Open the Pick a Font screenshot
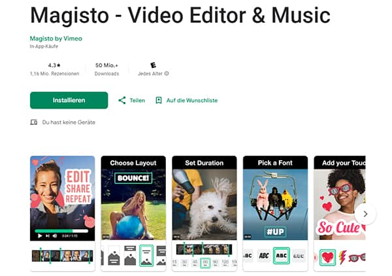392x276 pixels. click(x=275, y=213)
